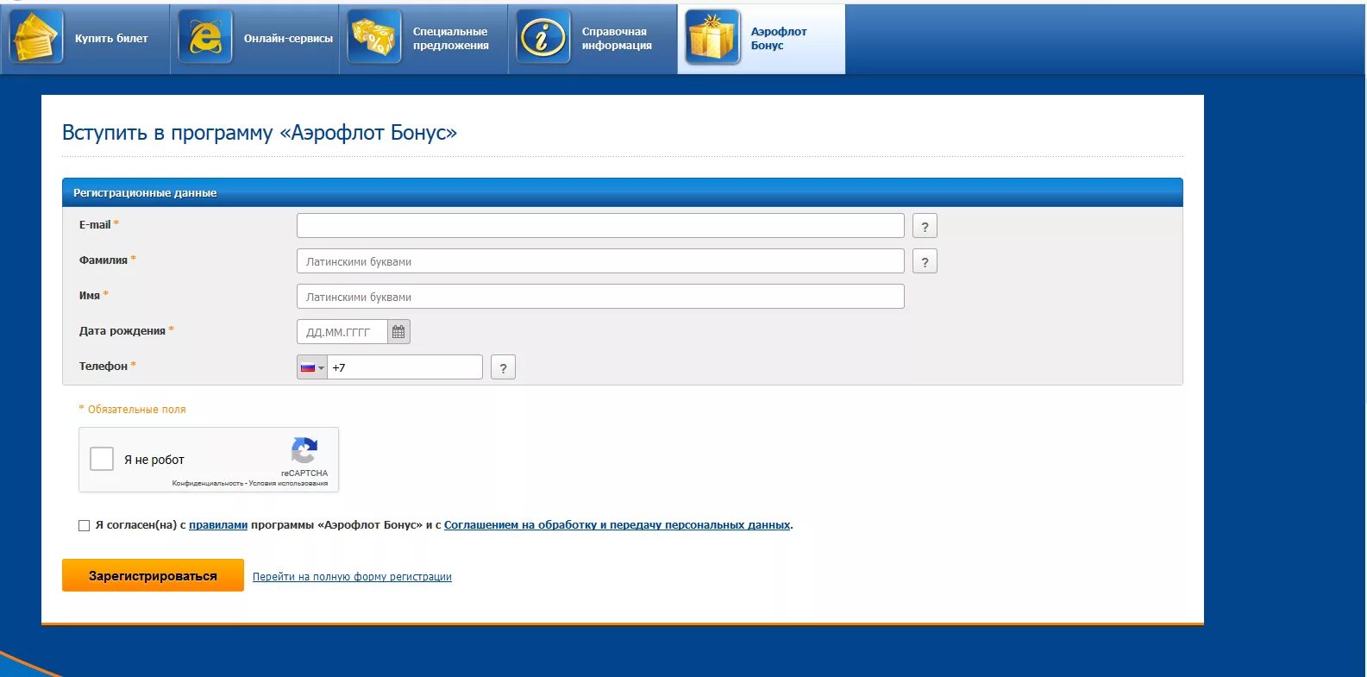Click the reCAPTCHA logo
1367x677 pixels.
coord(304,451)
